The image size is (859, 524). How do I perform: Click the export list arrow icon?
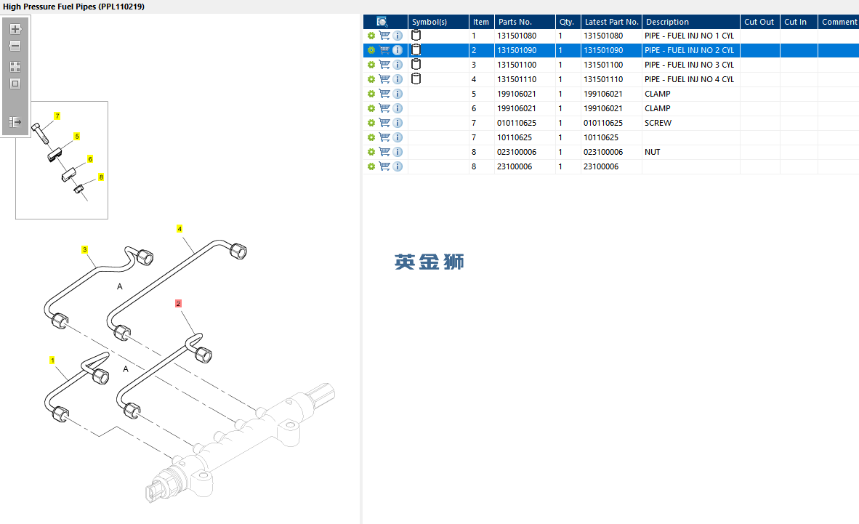coord(15,121)
